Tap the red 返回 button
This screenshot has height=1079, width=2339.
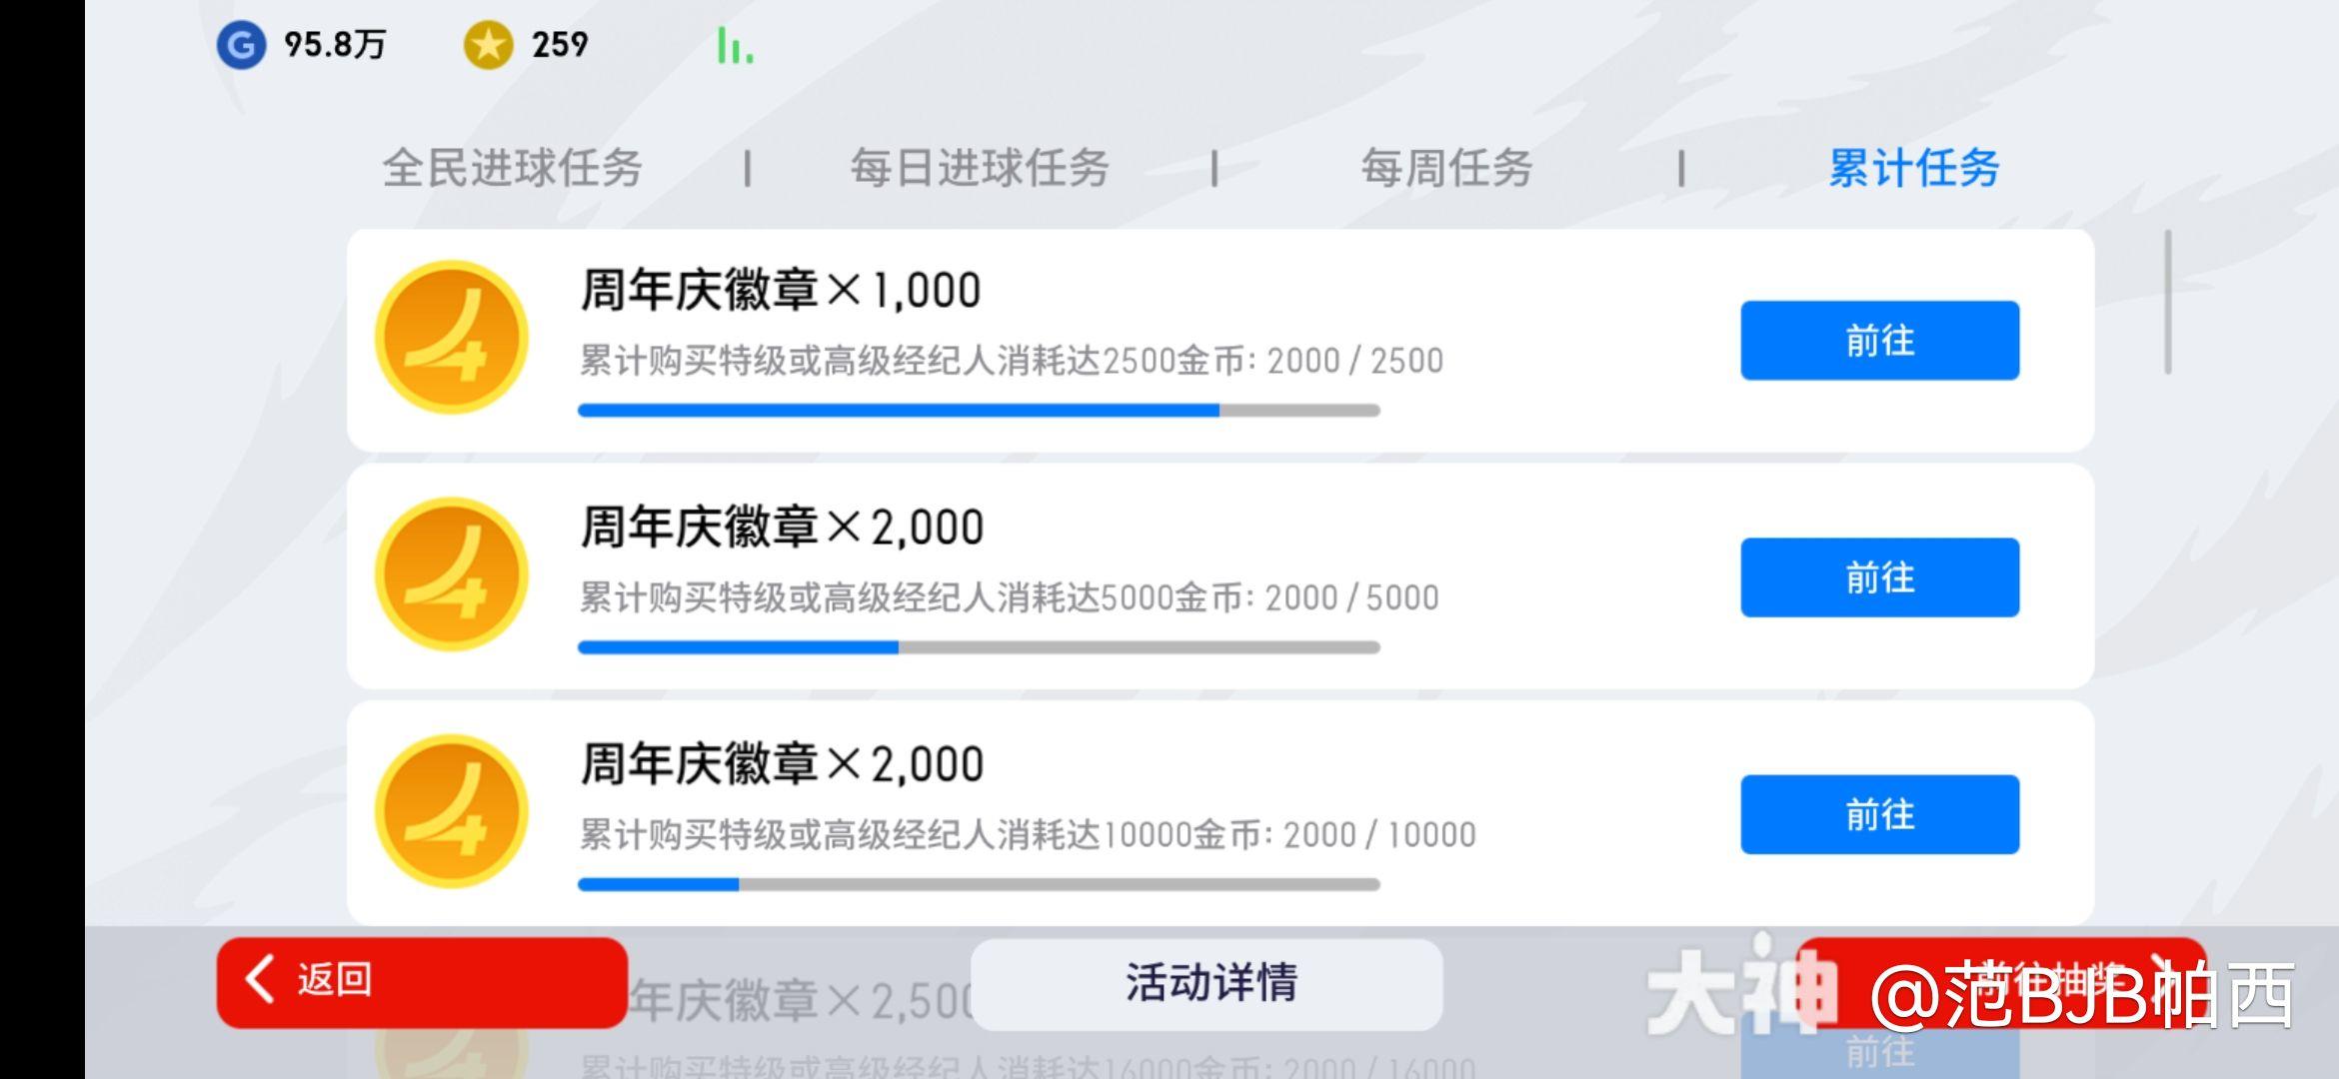[422, 982]
